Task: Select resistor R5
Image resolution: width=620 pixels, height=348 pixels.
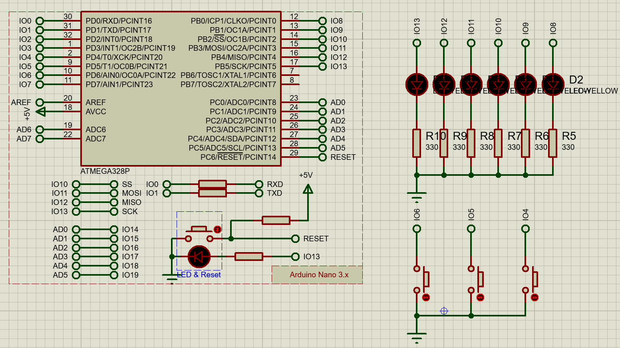Action: 553,143
